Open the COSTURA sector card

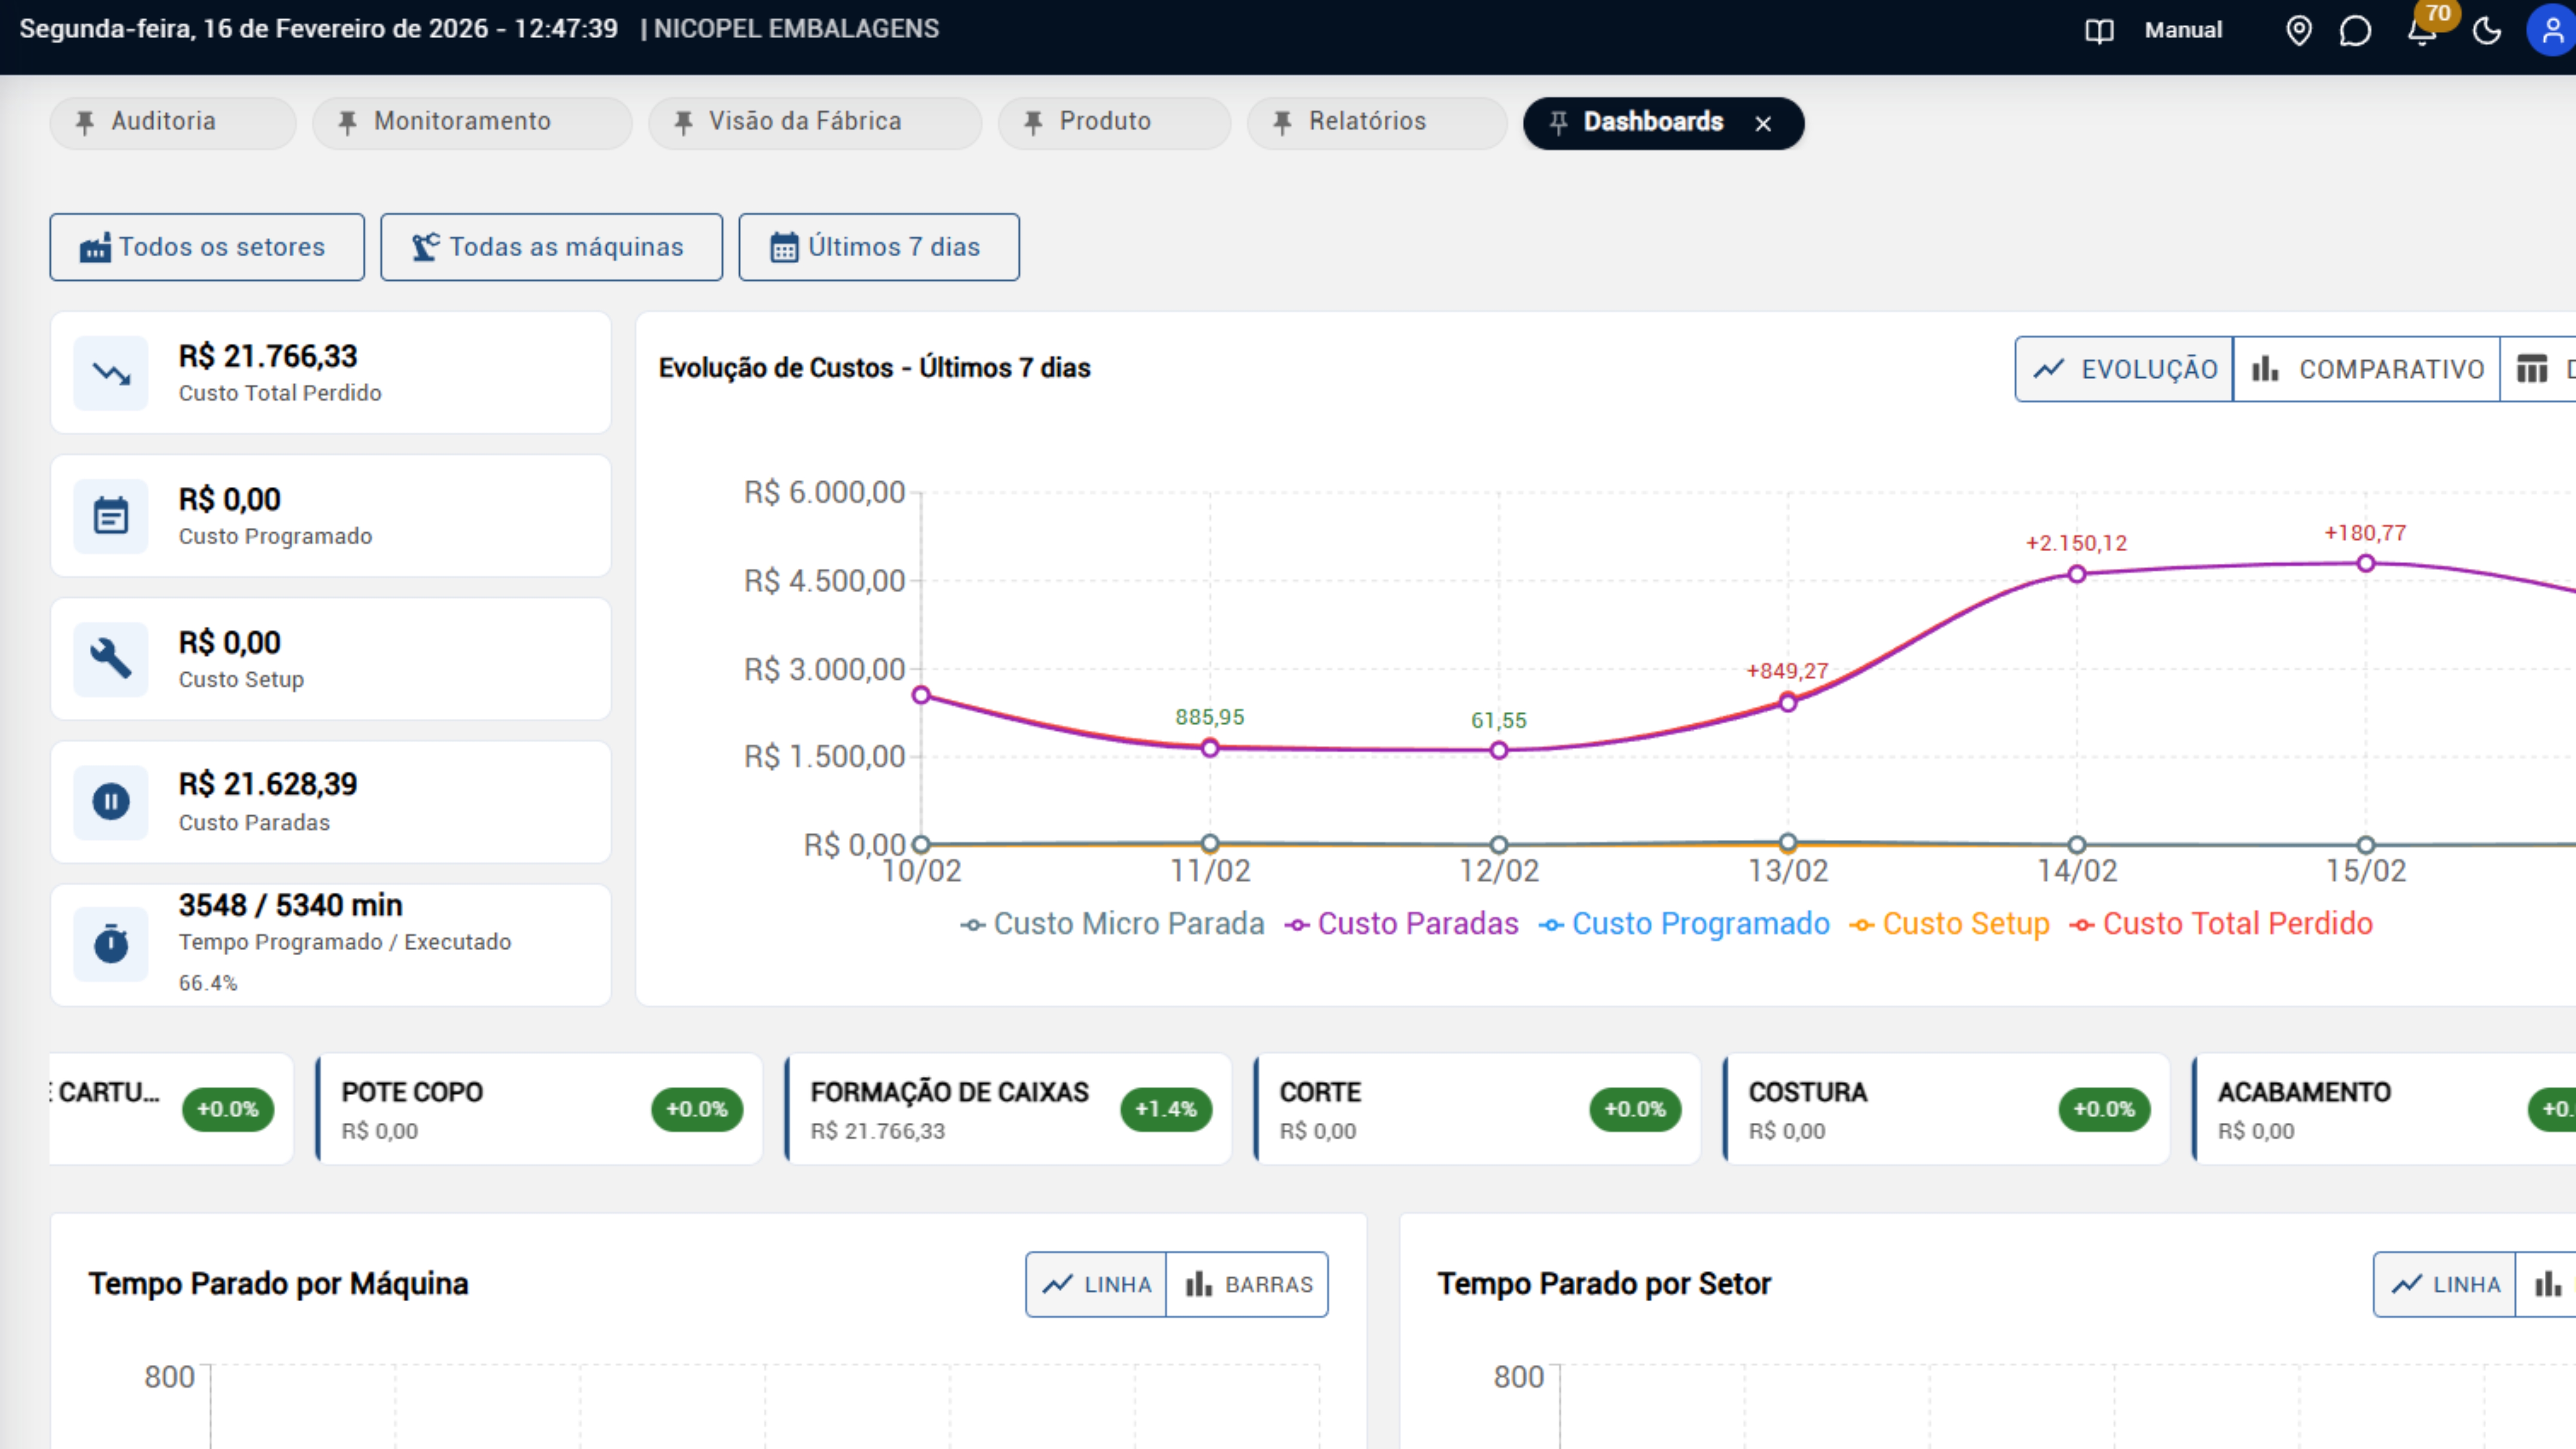coord(1946,1109)
